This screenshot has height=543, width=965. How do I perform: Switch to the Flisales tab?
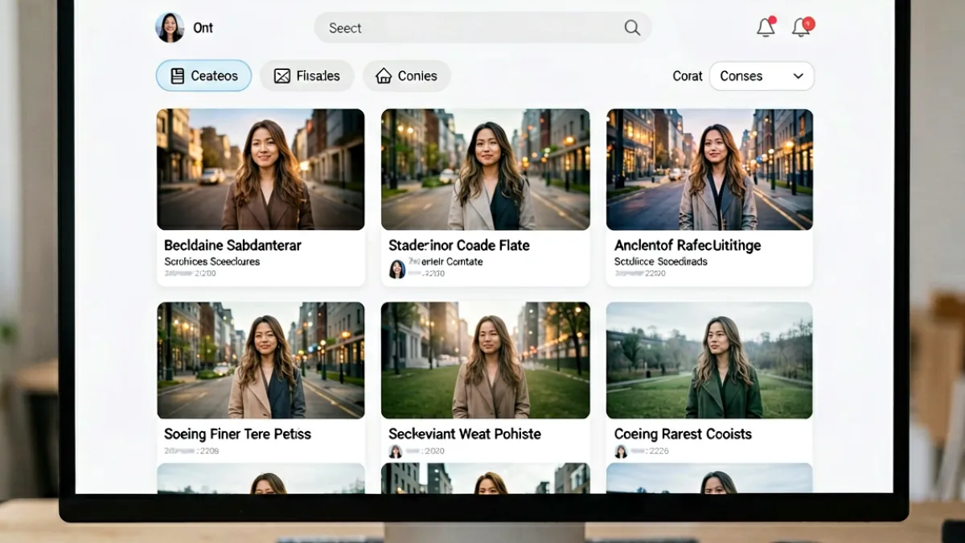[306, 76]
